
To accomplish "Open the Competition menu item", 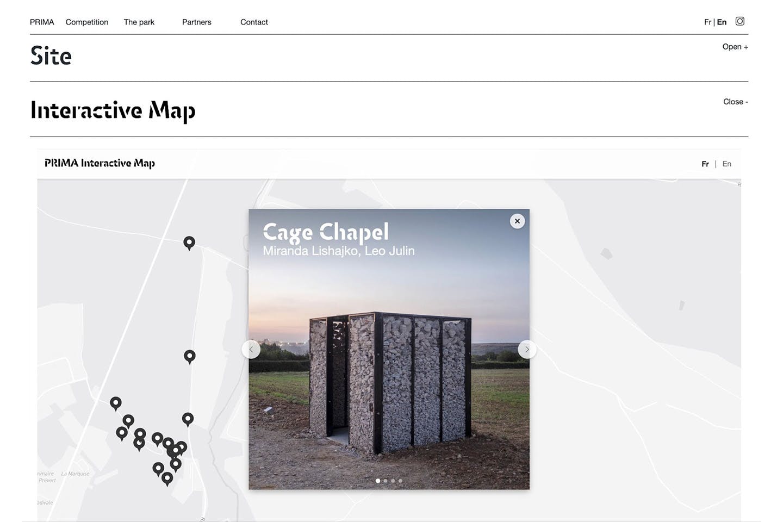I will pyautogui.click(x=86, y=22).
